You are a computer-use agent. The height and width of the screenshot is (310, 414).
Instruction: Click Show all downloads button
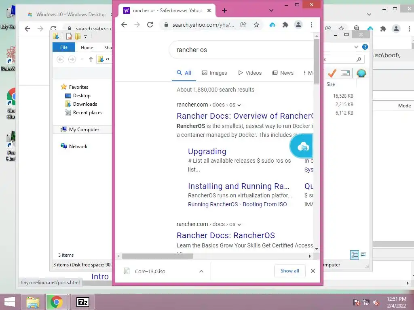(289, 271)
